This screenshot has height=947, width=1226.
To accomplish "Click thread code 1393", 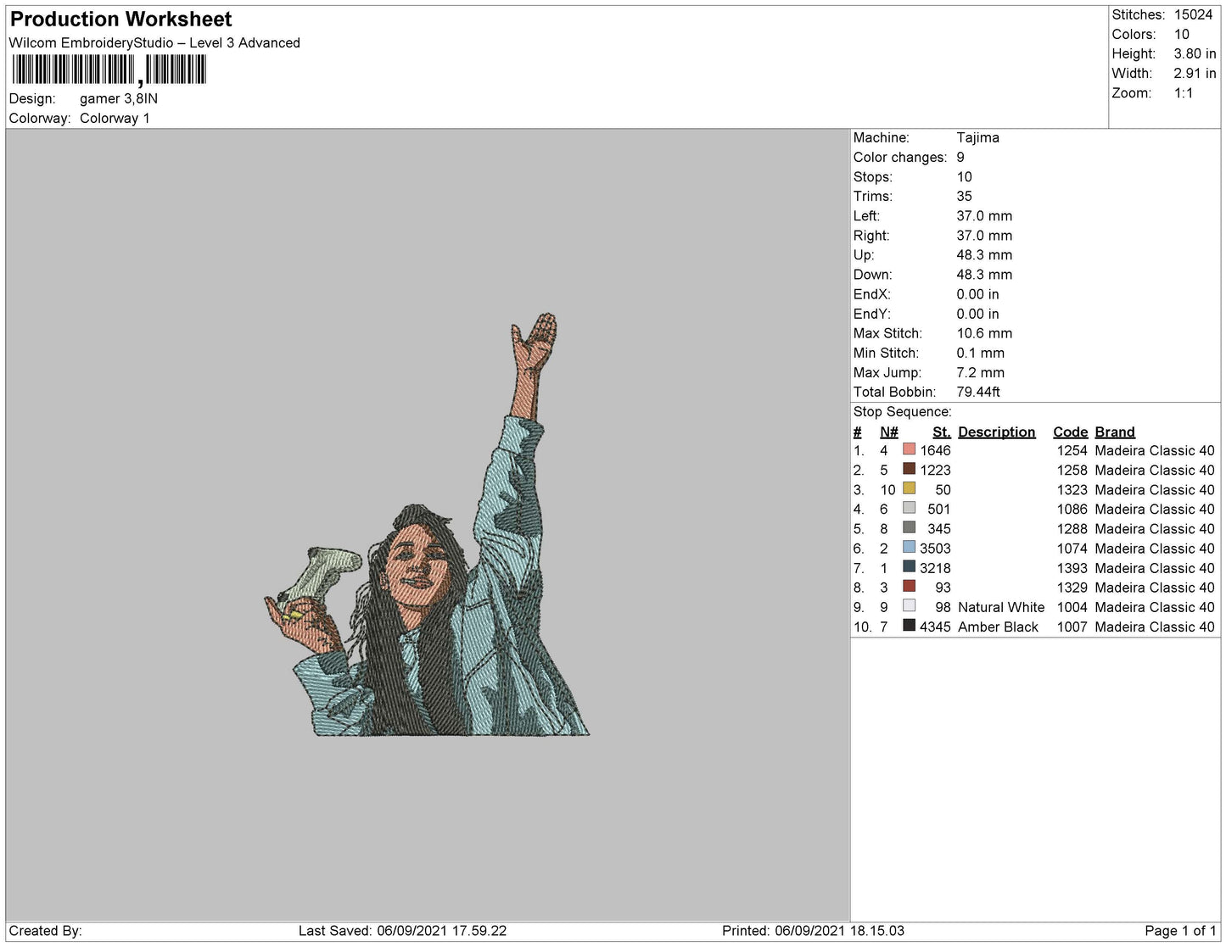I will tap(1072, 568).
